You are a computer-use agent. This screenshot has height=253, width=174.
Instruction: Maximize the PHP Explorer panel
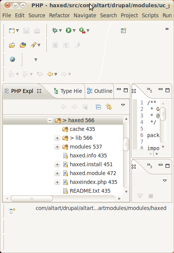click(126, 90)
